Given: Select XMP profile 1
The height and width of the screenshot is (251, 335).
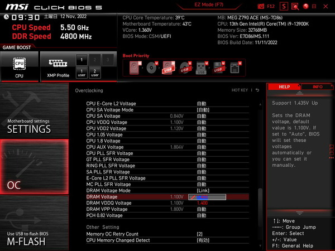Looking at the screenshot, I should 82,60.
